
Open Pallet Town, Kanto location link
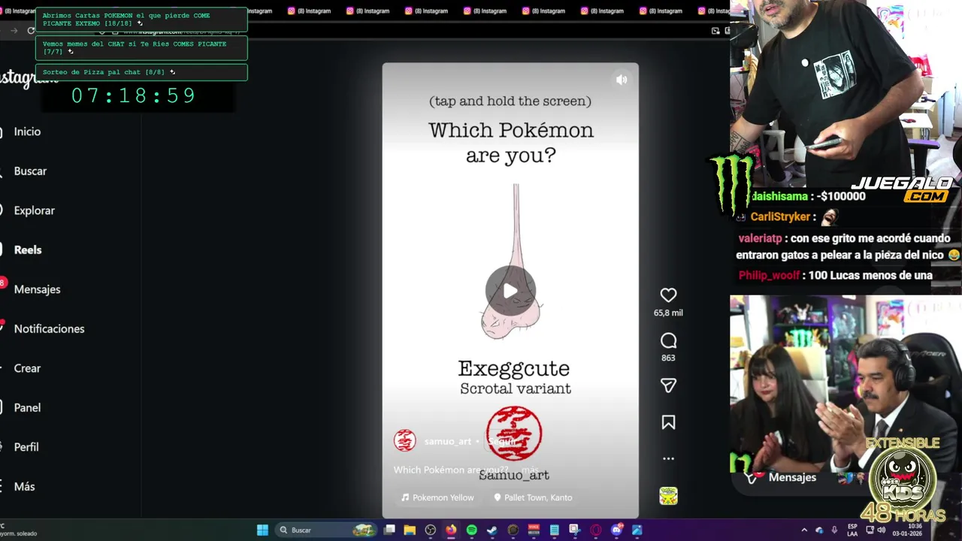pos(533,497)
